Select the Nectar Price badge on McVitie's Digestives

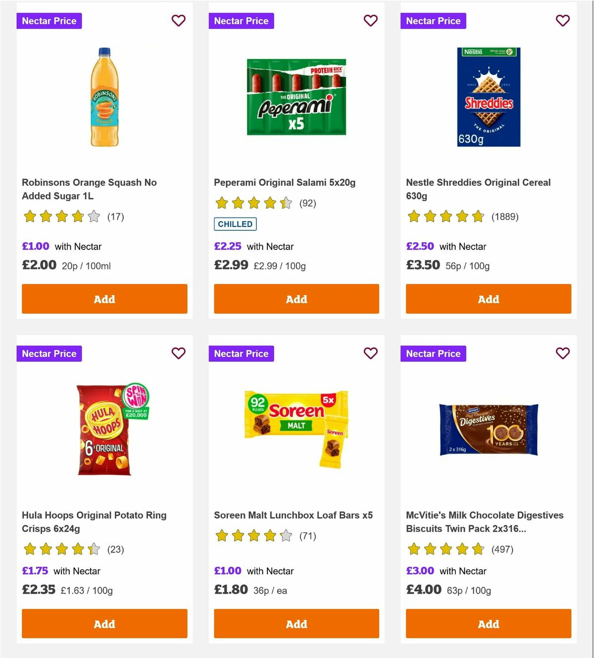coord(433,354)
